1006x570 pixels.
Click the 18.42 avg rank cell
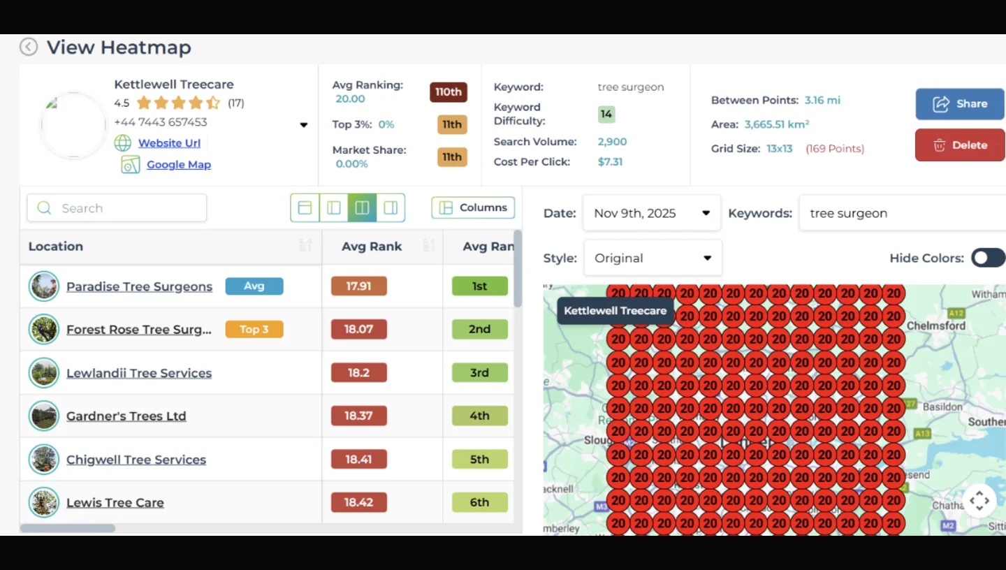click(358, 503)
